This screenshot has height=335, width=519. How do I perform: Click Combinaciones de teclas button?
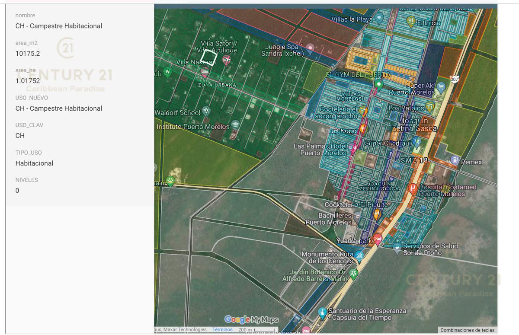pyautogui.click(x=467, y=330)
